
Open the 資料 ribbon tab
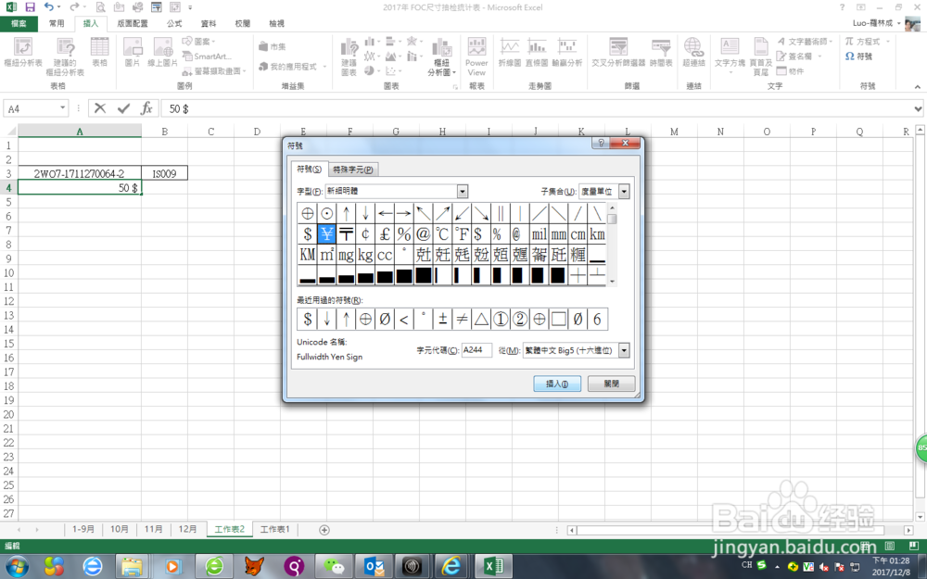pos(209,24)
